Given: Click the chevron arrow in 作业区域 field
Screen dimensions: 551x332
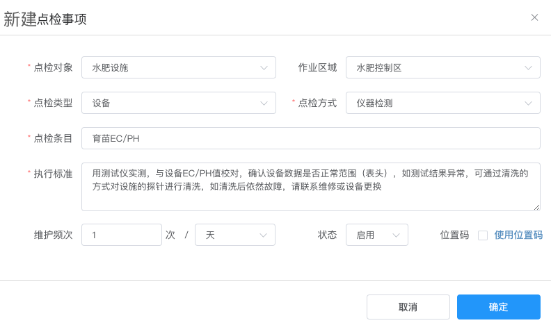Looking at the screenshot, I should tap(528, 68).
